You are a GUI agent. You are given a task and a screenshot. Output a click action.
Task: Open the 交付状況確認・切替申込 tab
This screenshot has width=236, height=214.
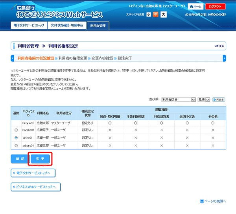point(67,25)
